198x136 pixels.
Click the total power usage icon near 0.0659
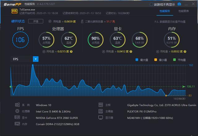tap(50, 21)
